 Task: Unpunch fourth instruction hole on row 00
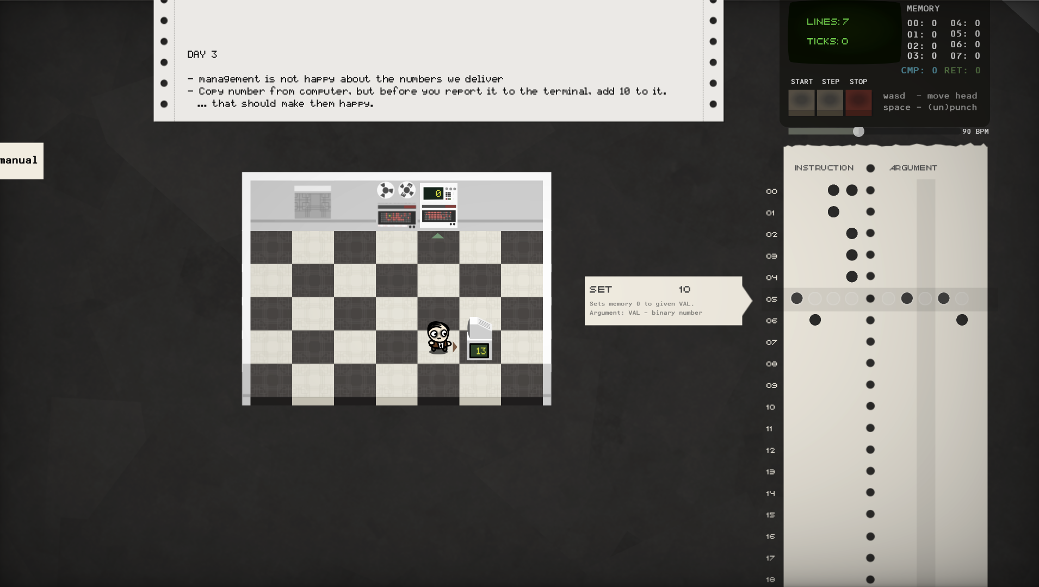coord(852,190)
